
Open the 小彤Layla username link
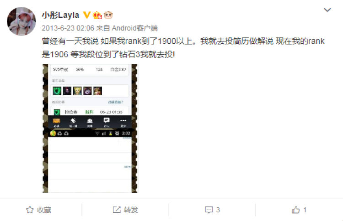(x=60, y=15)
